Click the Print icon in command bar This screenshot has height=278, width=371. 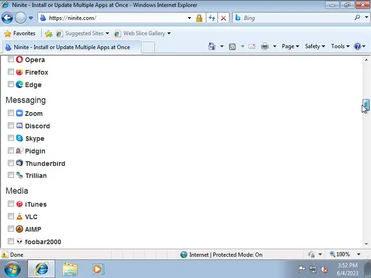point(264,46)
